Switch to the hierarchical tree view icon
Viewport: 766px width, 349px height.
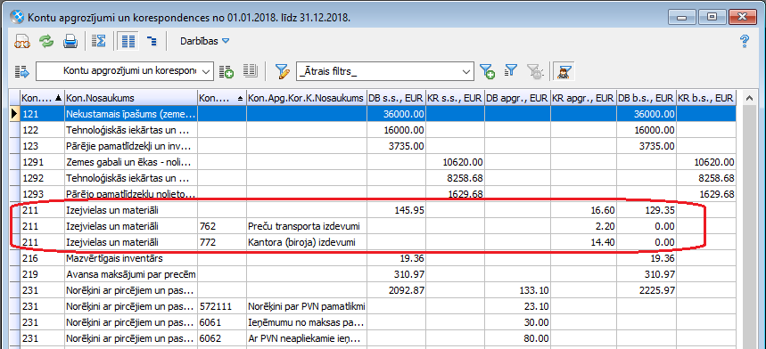click(152, 42)
